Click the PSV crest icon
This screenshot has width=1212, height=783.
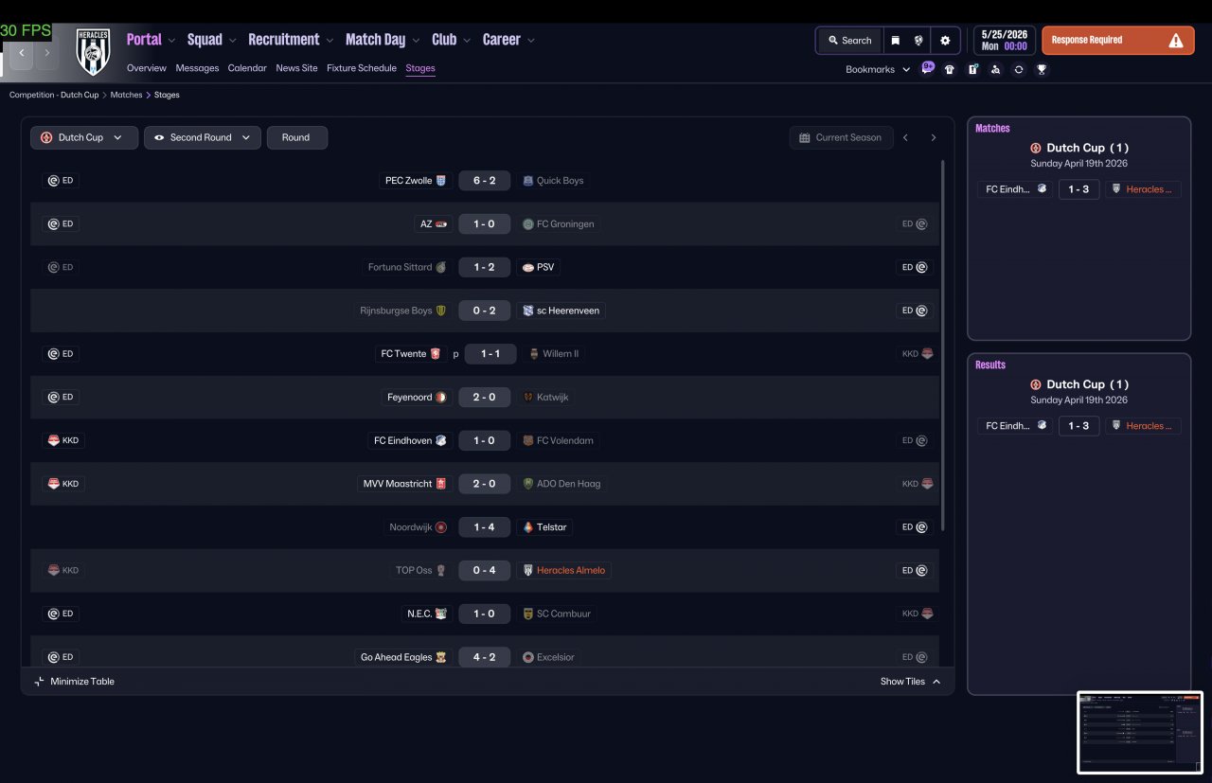(x=528, y=268)
